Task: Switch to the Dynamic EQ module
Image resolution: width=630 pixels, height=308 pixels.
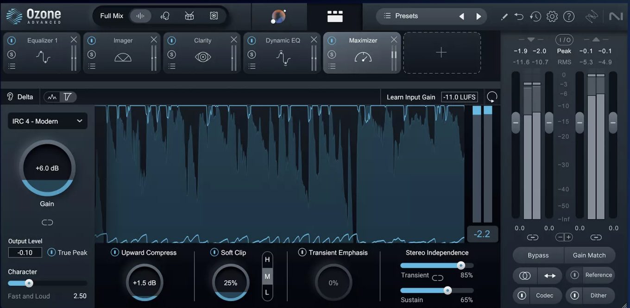Action: tap(282, 40)
